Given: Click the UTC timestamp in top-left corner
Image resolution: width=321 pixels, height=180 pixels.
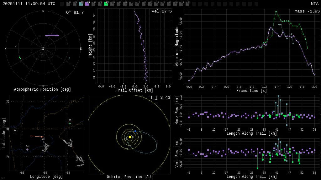Looking at the screenshot, I should coord(29,4).
